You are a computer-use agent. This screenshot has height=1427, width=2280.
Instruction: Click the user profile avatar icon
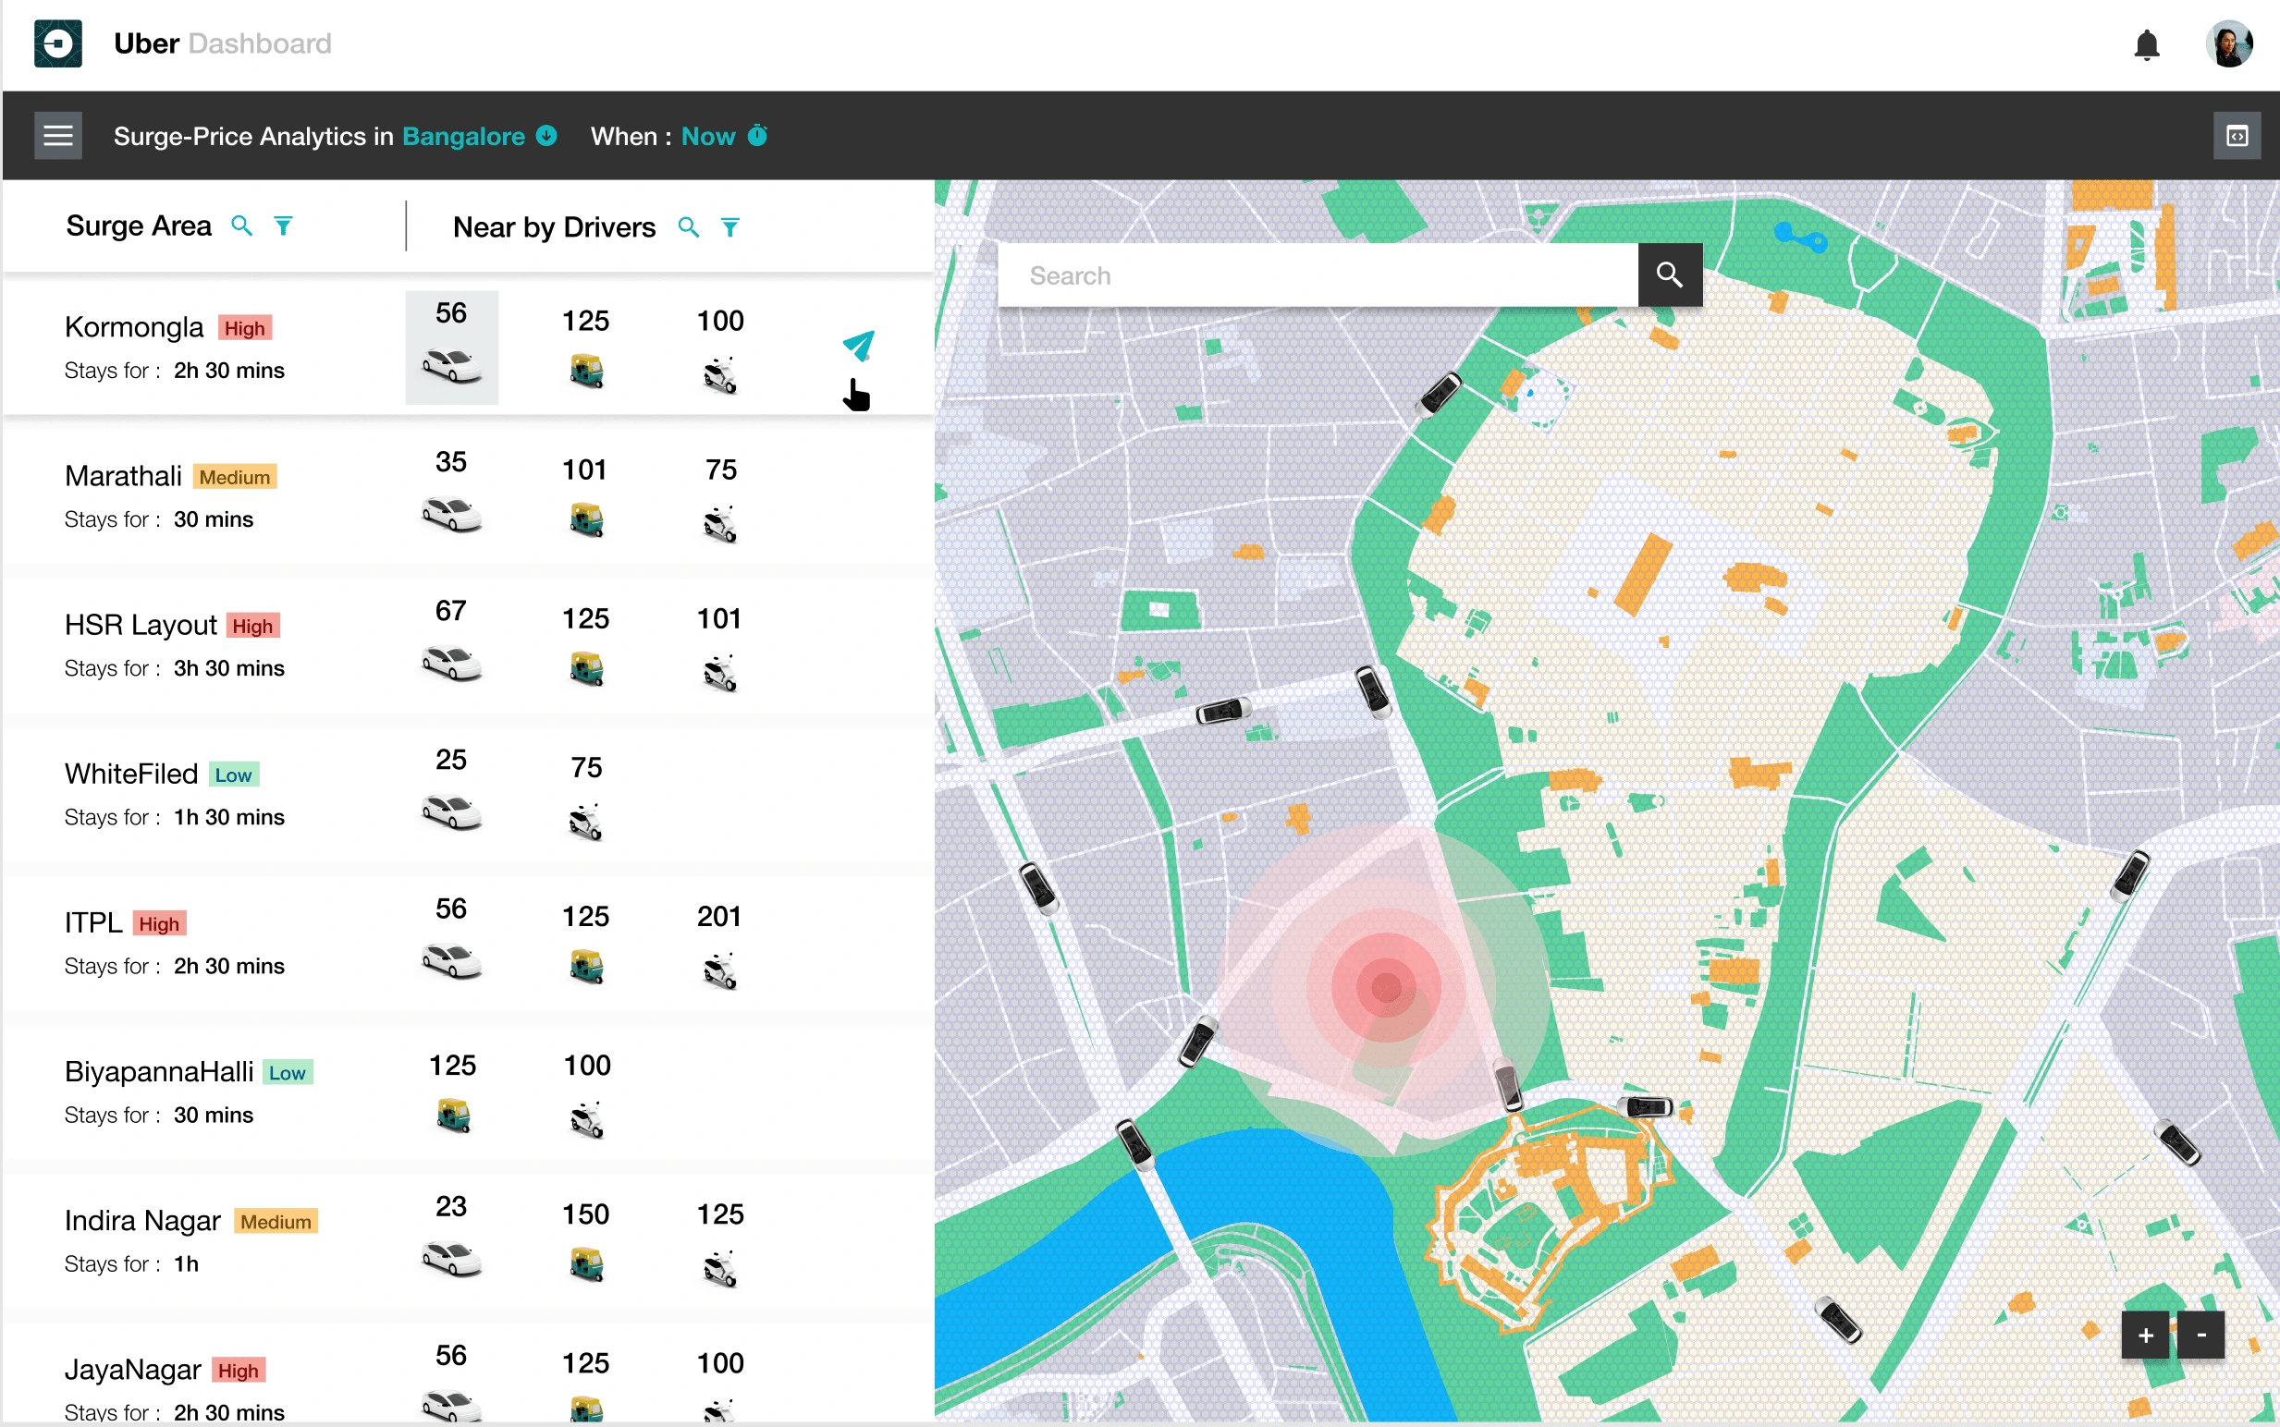click(2227, 44)
